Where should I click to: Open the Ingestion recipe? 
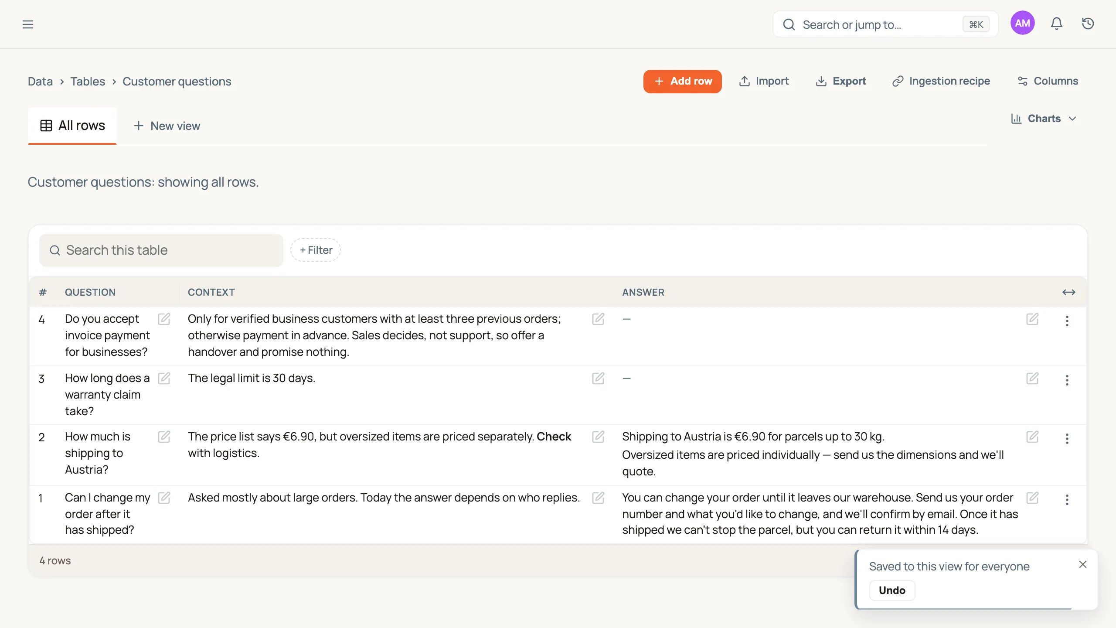click(x=941, y=81)
